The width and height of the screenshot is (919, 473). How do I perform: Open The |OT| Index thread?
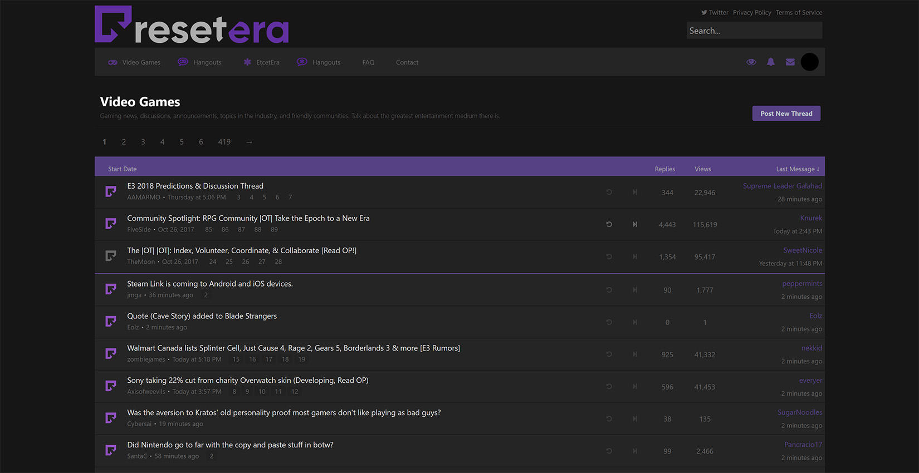(x=242, y=250)
